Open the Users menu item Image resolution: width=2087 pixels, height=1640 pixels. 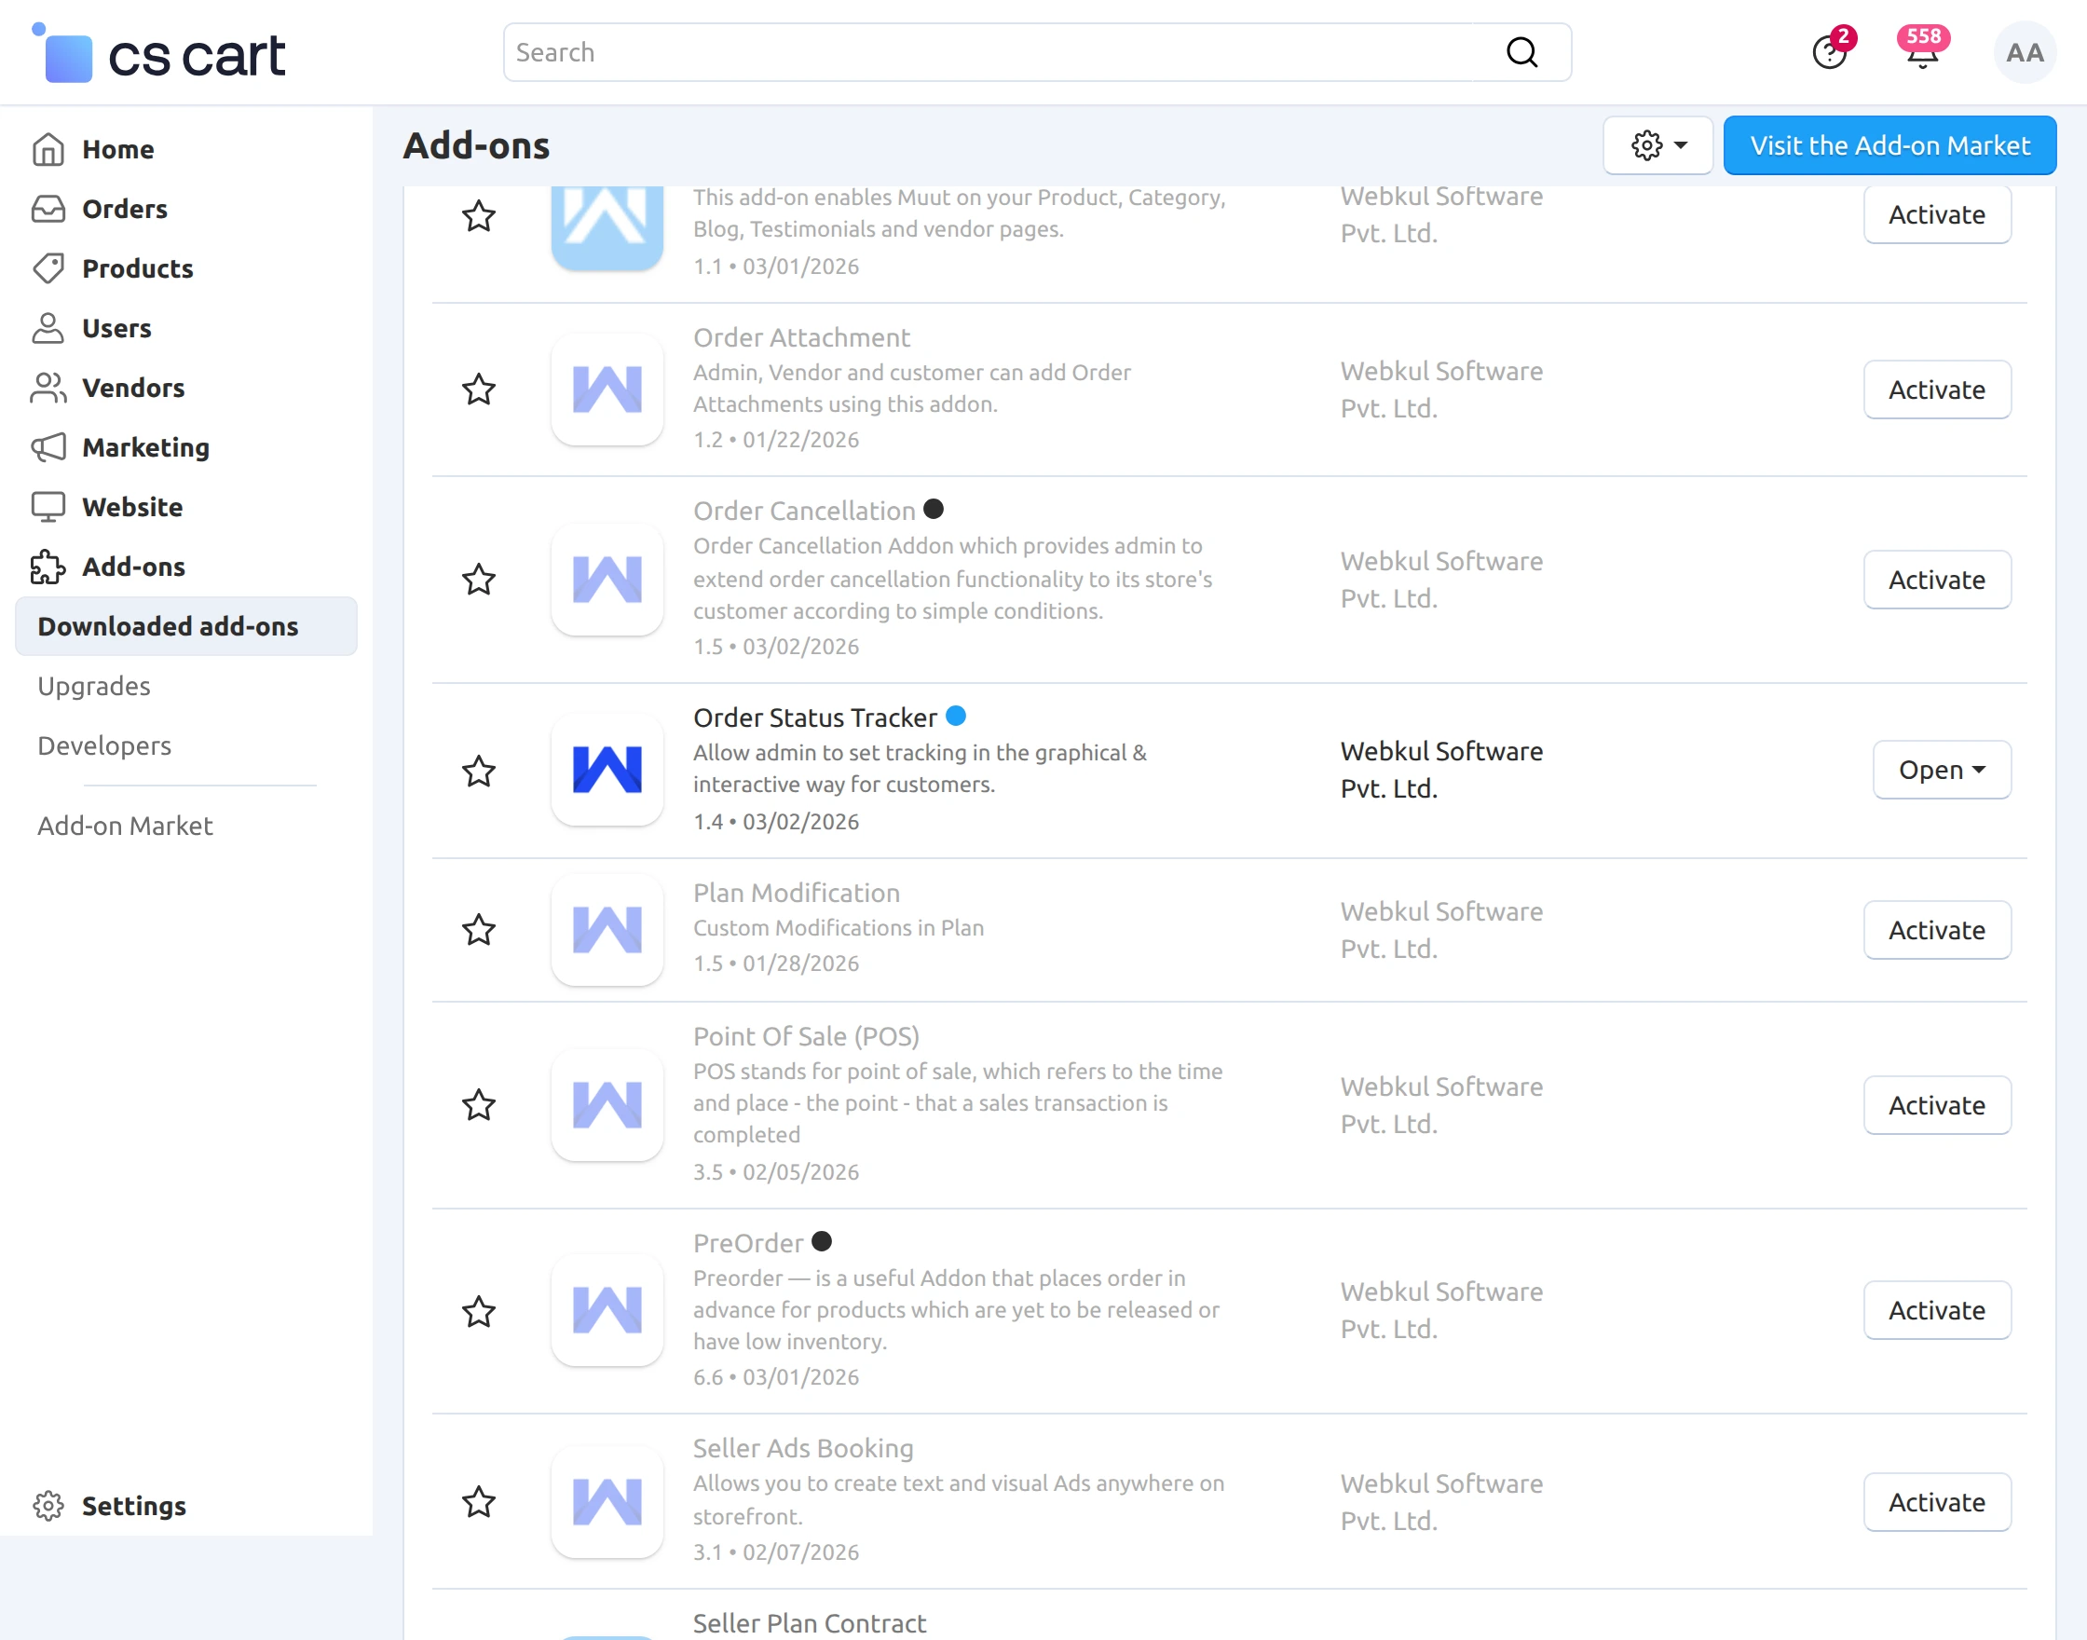point(116,327)
